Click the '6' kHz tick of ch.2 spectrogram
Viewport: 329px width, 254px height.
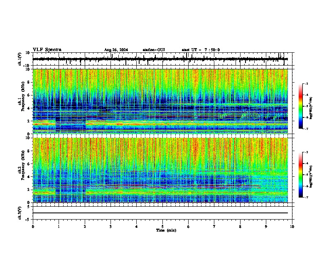29,164
